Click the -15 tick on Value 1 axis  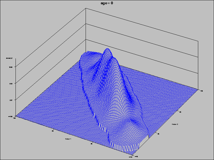130,157
